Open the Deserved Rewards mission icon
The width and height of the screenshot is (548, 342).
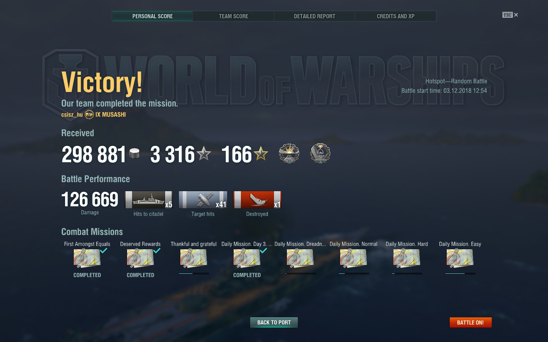click(x=140, y=258)
